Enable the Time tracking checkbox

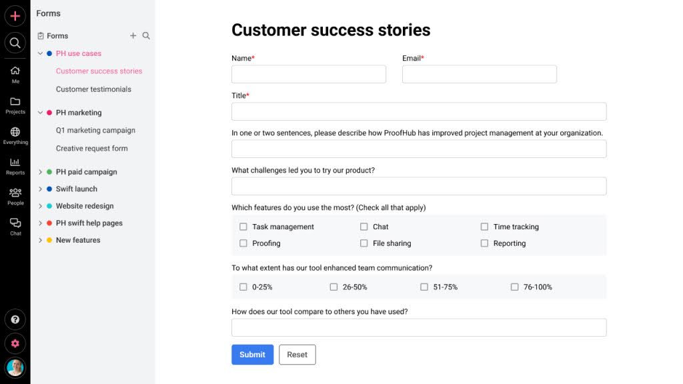coord(484,227)
